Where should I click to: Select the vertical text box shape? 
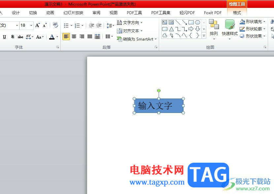171,22
